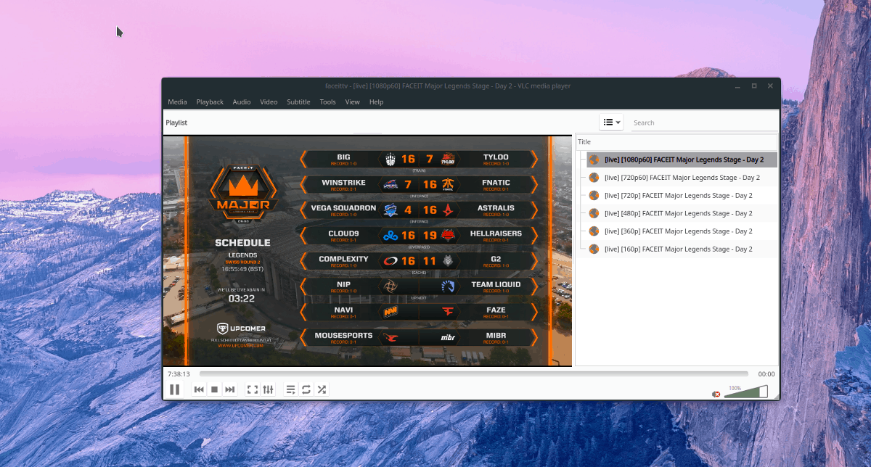Open extended settings with the equalizer icon
Image resolution: width=871 pixels, height=467 pixels.
pyautogui.click(x=268, y=389)
